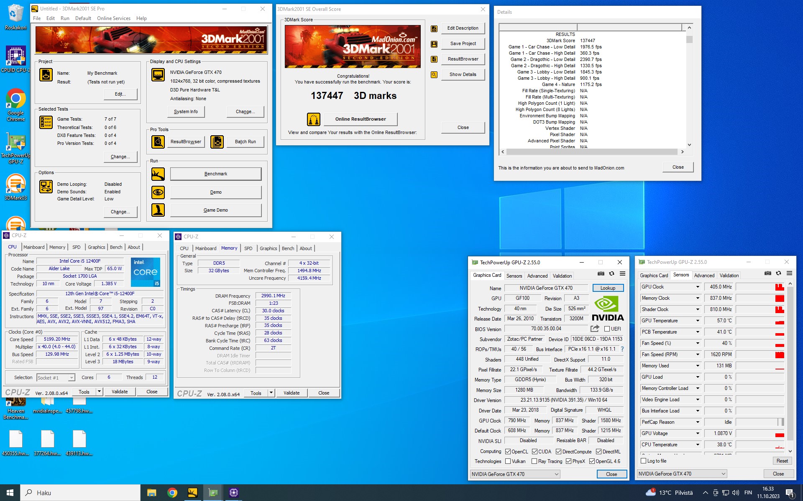Screen dimensions: 803x501
Task: Click the ResultBrowser icon in Overall Score window
Action: [x=434, y=59]
